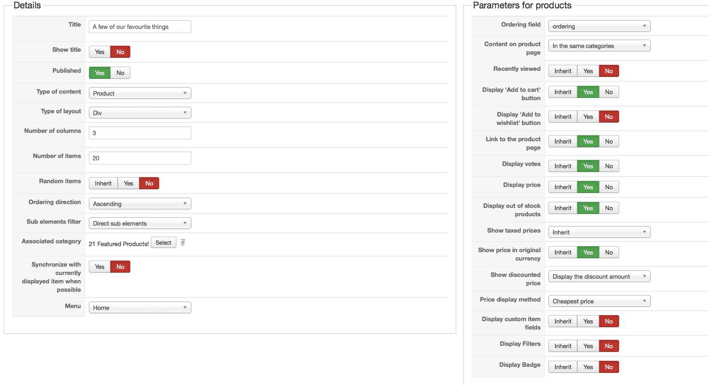Turn on Display Badge with Yes
Viewport: 709px width, 385px height.
(588, 367)
